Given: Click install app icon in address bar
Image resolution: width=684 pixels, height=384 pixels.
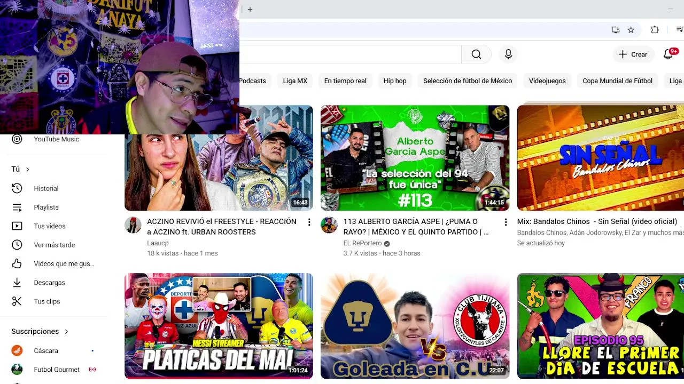Looking at the screenshot, I should pyautogui.click(x=616, y=30).
